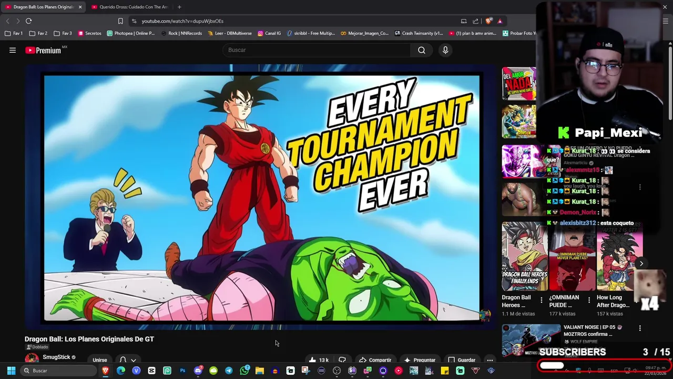Click the Preguntar ask button
Screen dimensions: 673x379
[419, 360]
